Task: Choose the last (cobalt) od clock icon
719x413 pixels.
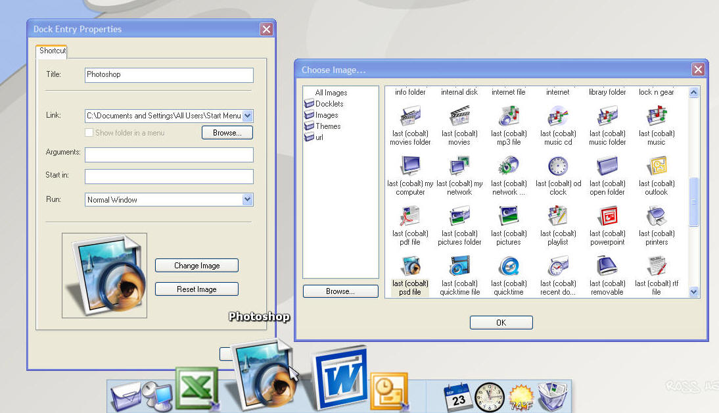Action: tap(558, 166)
